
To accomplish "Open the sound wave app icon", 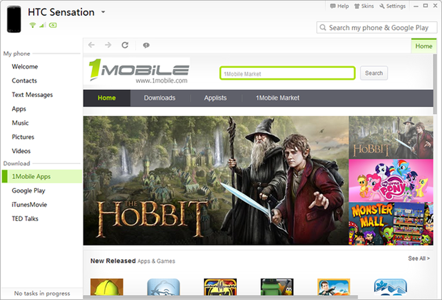I will pos(220,287).
